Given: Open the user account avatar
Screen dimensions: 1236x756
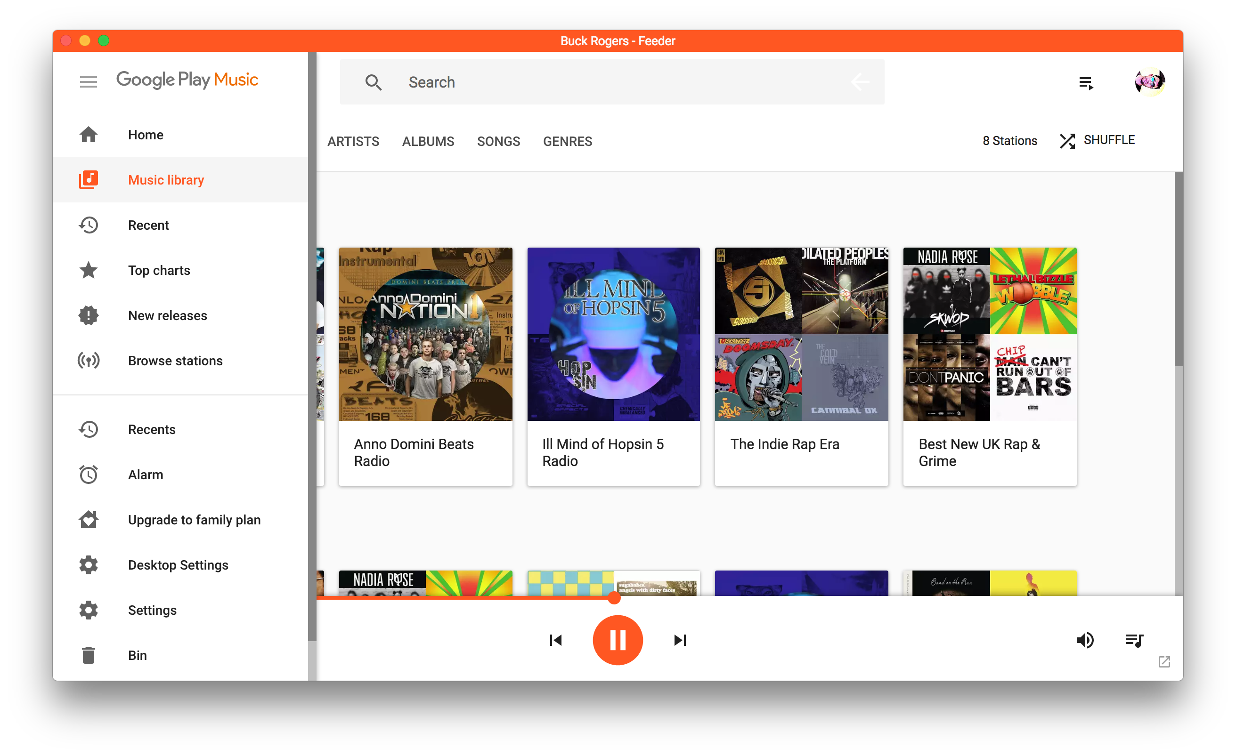Looking at the screenshot, I should tap(1149, 82).
